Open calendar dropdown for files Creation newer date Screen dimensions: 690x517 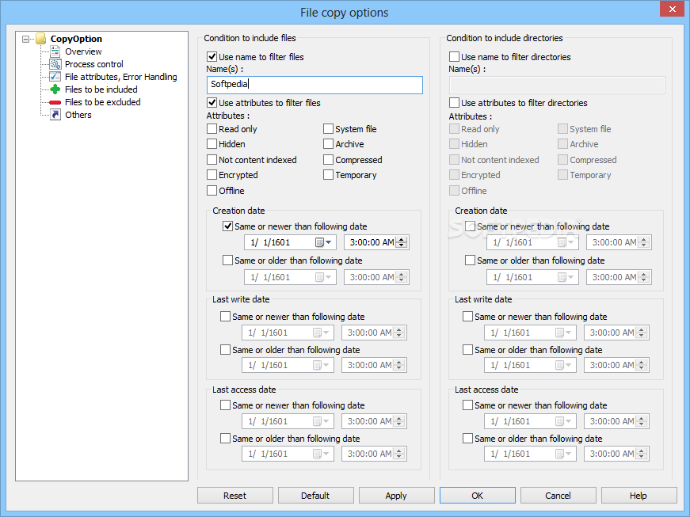point(323,242)
